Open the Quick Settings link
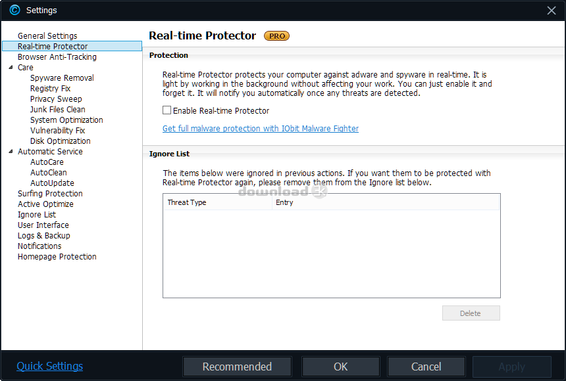Screen dimensions: 566x381 [49, 367]
